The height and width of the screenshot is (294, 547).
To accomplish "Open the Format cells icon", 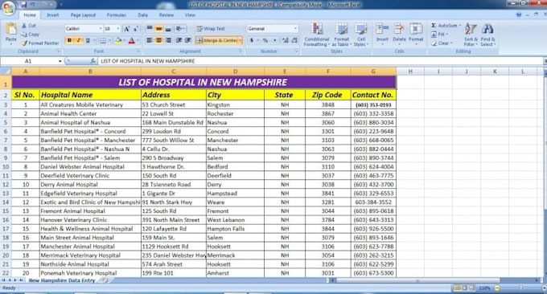I will click(x=416, y=29).
